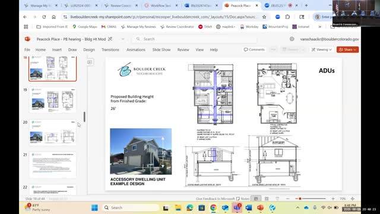Click the Windows taskbar Search box

point(131,207)
